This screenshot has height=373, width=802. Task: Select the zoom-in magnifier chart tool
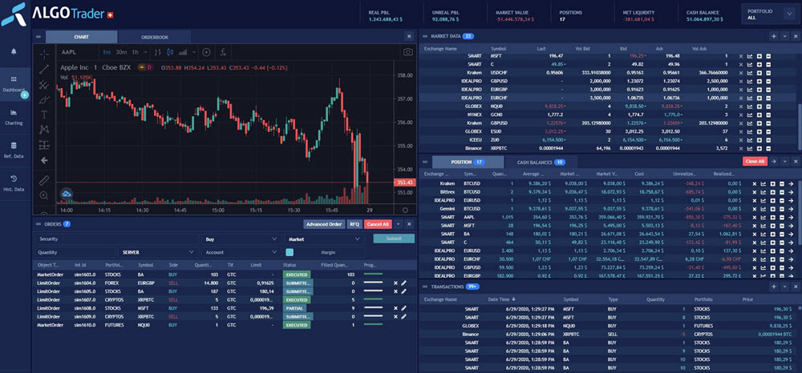[x=44, y=195]
